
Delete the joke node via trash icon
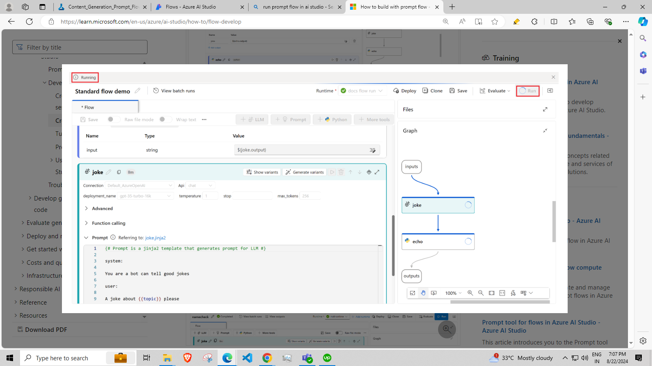point(341,172)
